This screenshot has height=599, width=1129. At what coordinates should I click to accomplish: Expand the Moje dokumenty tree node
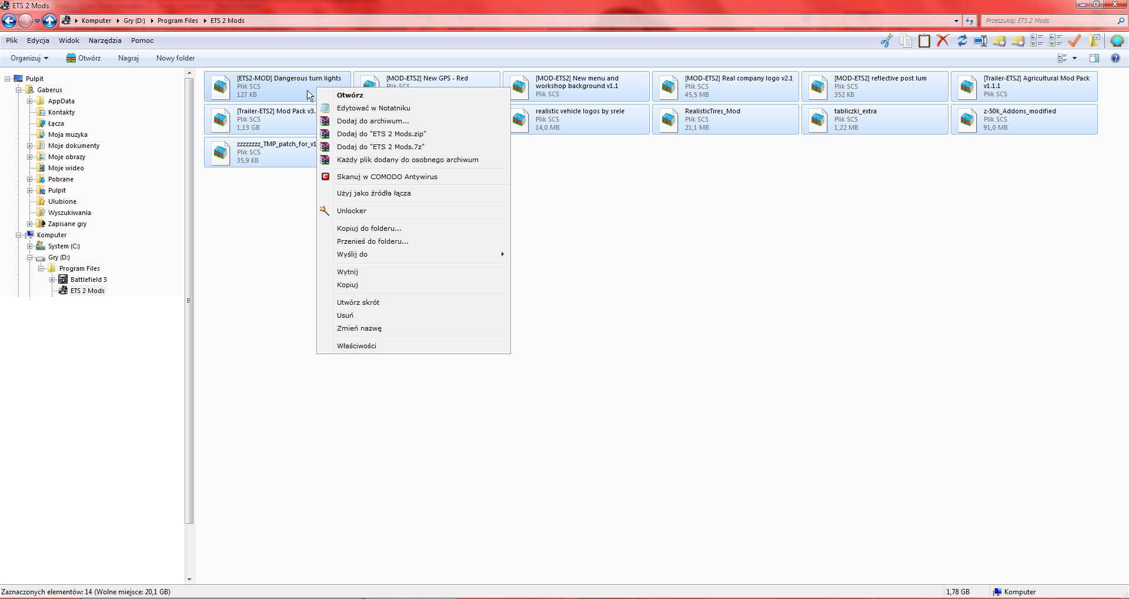pyautogui.click(x=29, y=146)
